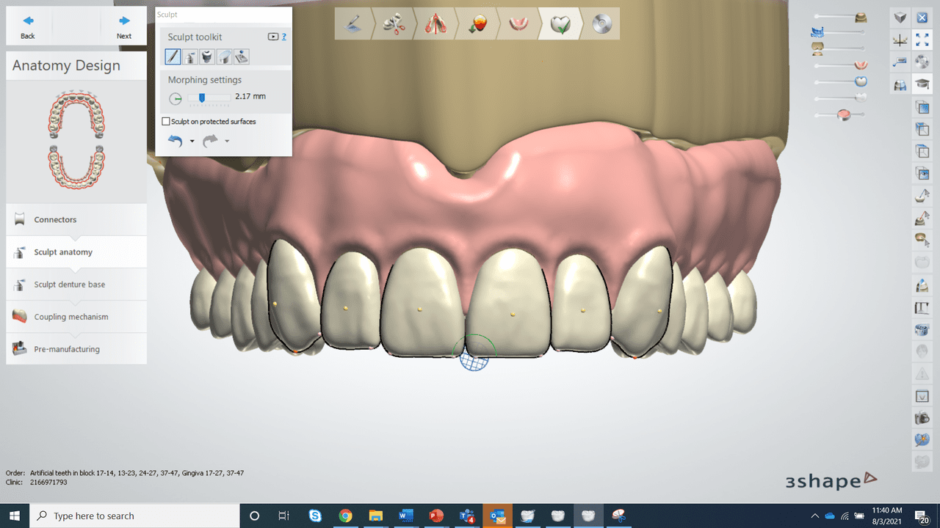Click the Back button
This screenshot has width=940, height=528.
coord(28,27)
